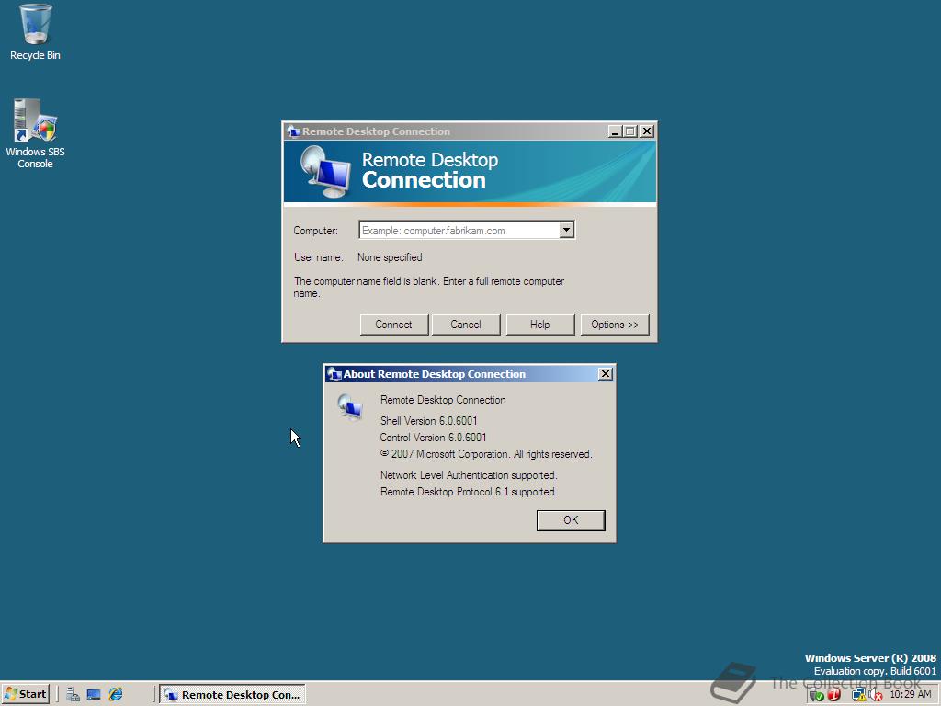Click the 'Shell Version 6.0.6001' text
The width and height of the screenshot is (941, 706).
coord(428,421)
